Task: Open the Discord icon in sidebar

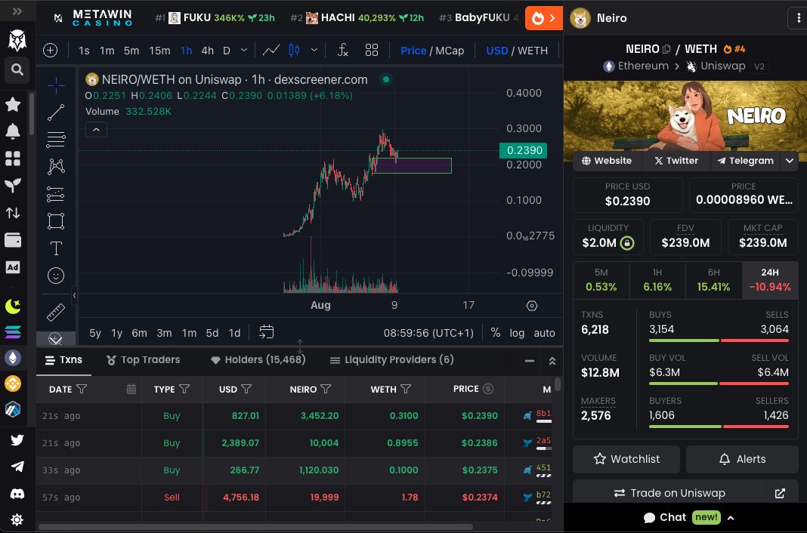Action: coord(17,494)
